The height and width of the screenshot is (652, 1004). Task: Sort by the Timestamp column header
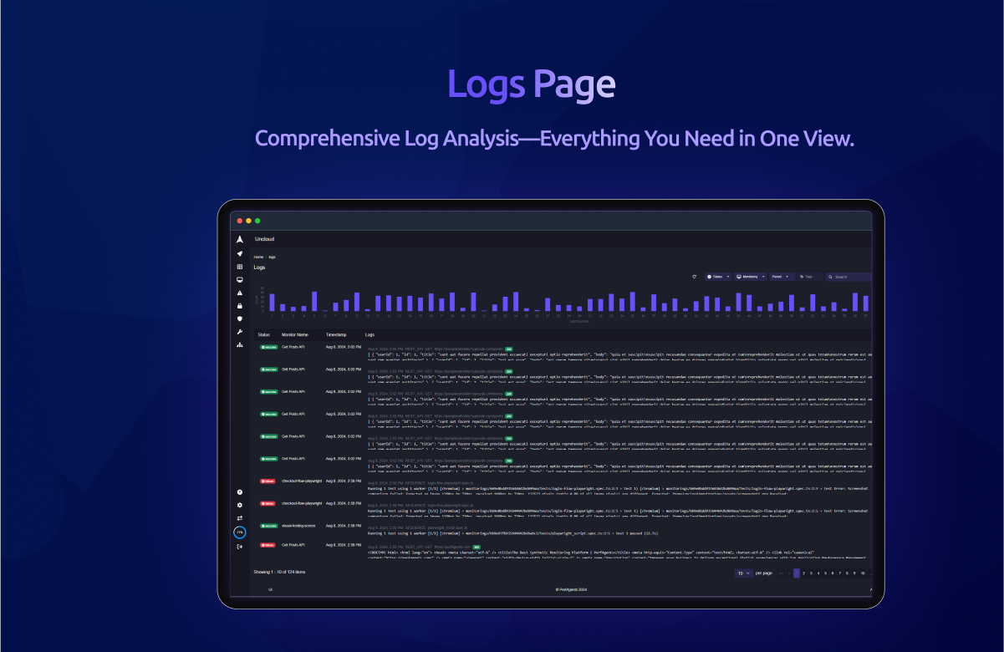pyautogui.click(x=335, y=334)
